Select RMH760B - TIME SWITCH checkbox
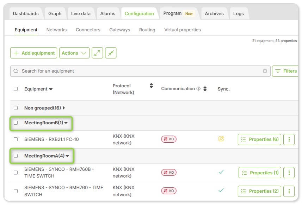Image resolution: width=302 pixels, height=205 pixels. pyautogui.click(x=16, y=173)
